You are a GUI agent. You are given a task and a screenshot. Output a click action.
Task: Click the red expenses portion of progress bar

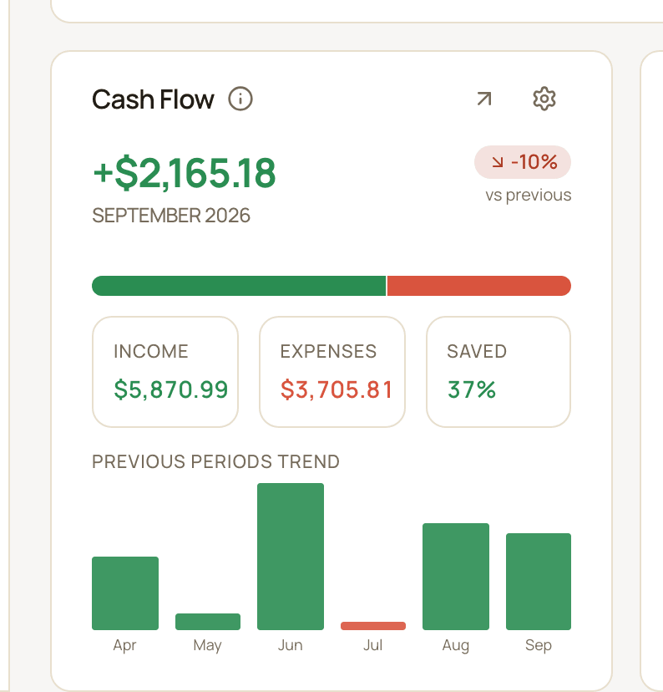(x=479, y=286)
